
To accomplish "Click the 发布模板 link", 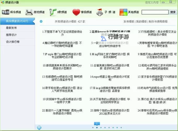I will pyautogui.click(x=129, y=21).
